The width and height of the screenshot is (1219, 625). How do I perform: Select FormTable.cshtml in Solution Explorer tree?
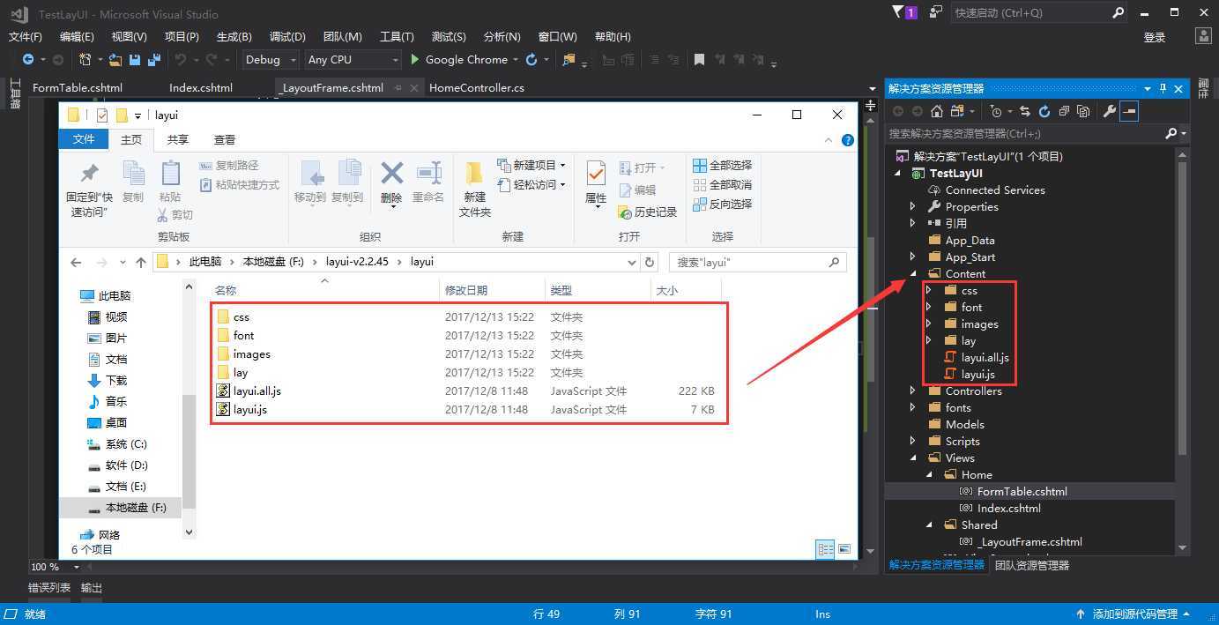pos(1022,492)
